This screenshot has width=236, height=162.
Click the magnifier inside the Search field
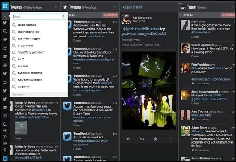(63, 17)
